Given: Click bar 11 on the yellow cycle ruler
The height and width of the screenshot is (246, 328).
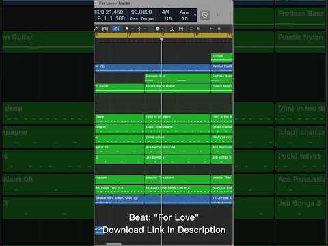Looking at the screenshot, I should [x=196, y=35].
